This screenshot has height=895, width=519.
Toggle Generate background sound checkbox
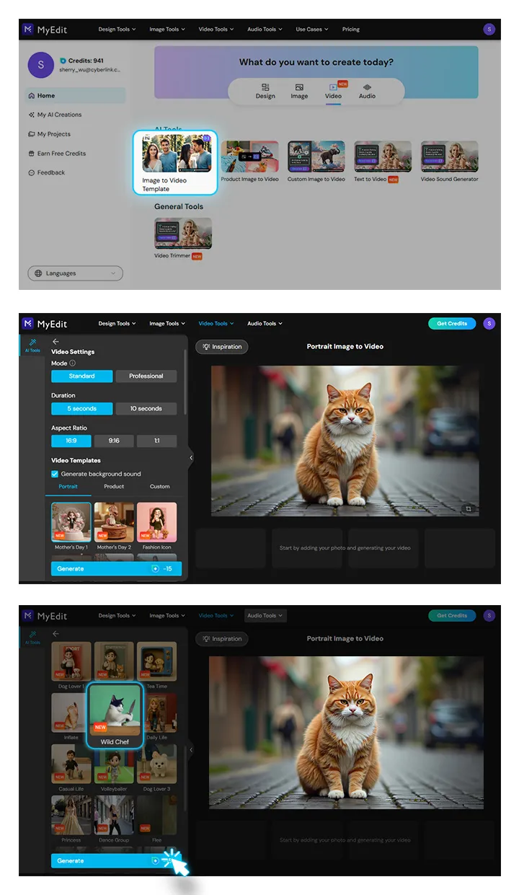(x=55, y=474)
